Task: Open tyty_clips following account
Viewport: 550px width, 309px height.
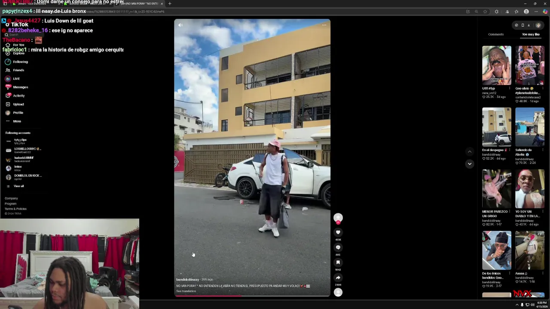Action: coord(17,141)
